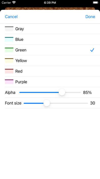Select the Red color label
The image size is (100, 179).
pyautogui.click(x=19, y=71)
